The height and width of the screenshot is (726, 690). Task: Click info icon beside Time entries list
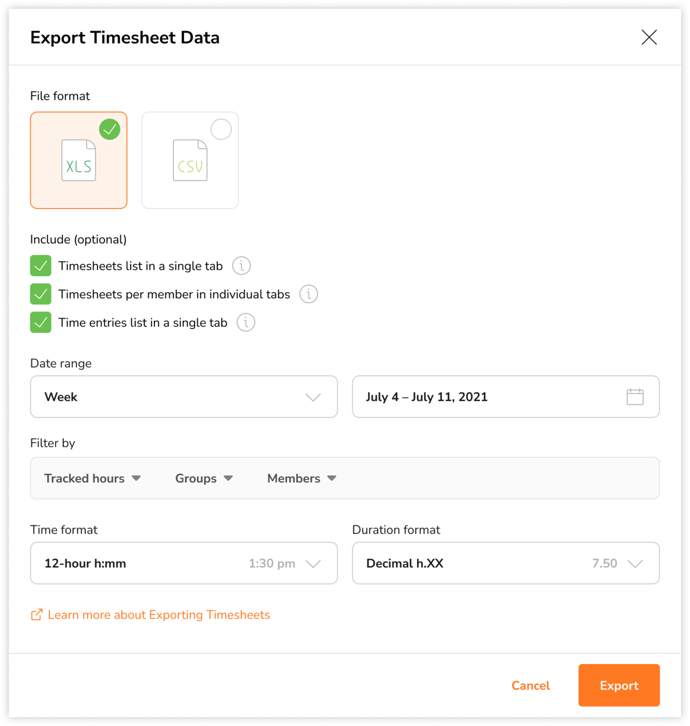pyautogui.click(x=245, y=322)
